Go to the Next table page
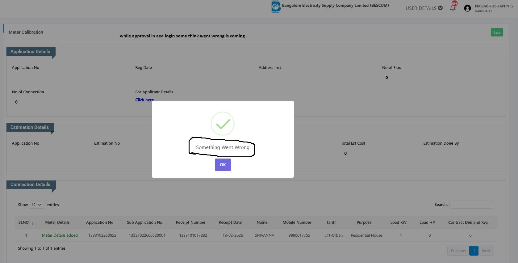This screenshot has width=518, height=263. pyautogui.click(x=486, y=251)
